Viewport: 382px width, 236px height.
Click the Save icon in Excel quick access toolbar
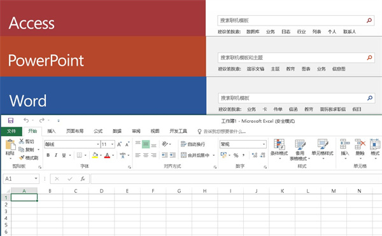pos(11,120)
